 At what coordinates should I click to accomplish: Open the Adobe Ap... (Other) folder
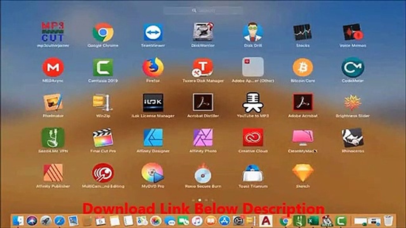tap(253, 67)
